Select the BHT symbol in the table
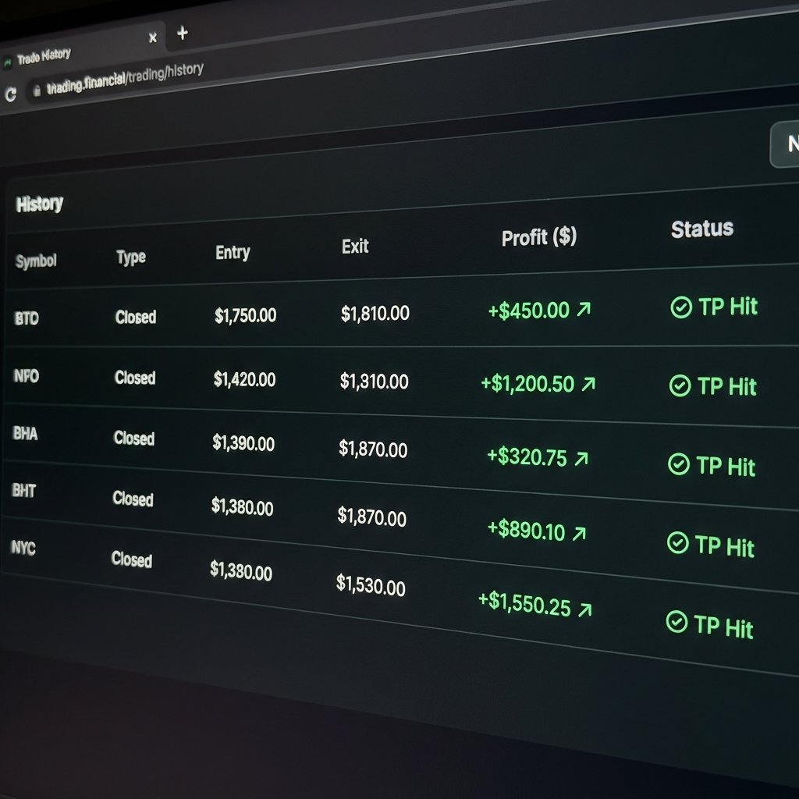Viewport: 799px width, 799px height. click(x=24, y=491)
